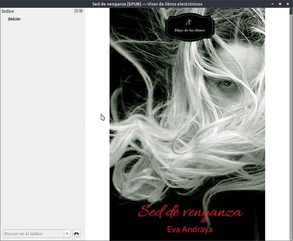Click the 'Índice' panel title

pos(8,11)
